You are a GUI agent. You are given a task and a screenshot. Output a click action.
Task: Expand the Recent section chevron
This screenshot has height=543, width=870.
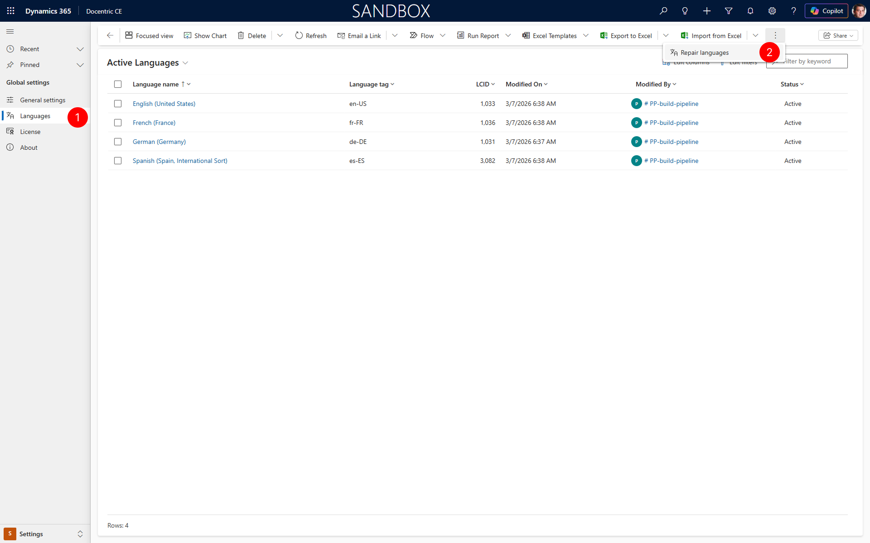[x=80, y=49]
